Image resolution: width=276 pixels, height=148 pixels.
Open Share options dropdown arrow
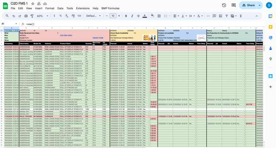coord(259,5)
